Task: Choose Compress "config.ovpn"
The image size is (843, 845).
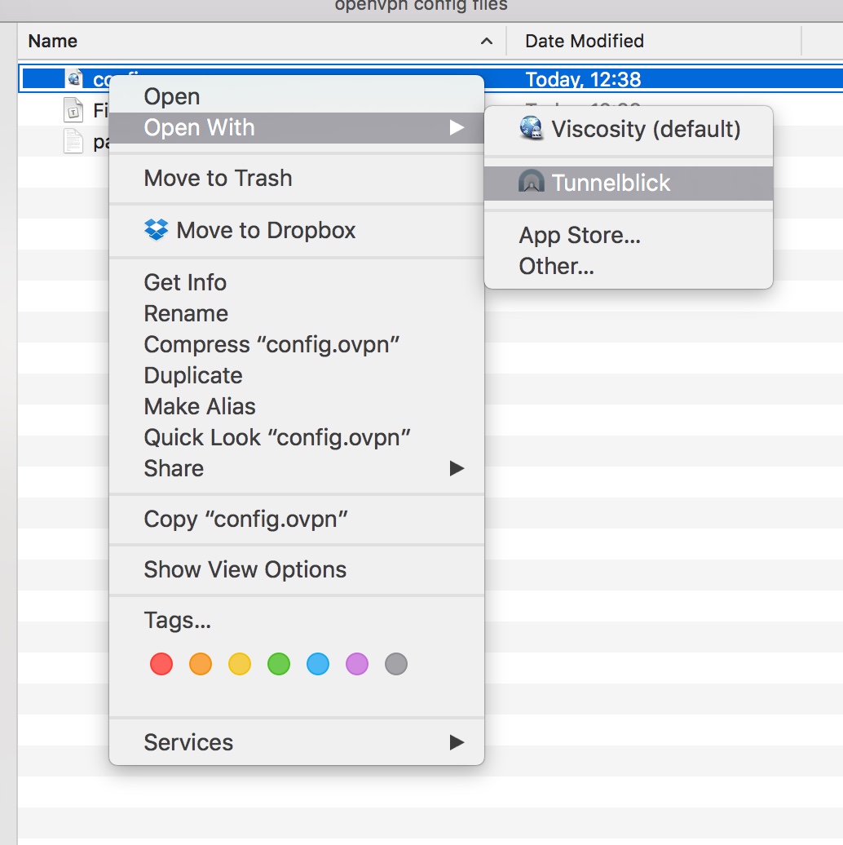Action: pyautogui.click(x=271, y=344)
